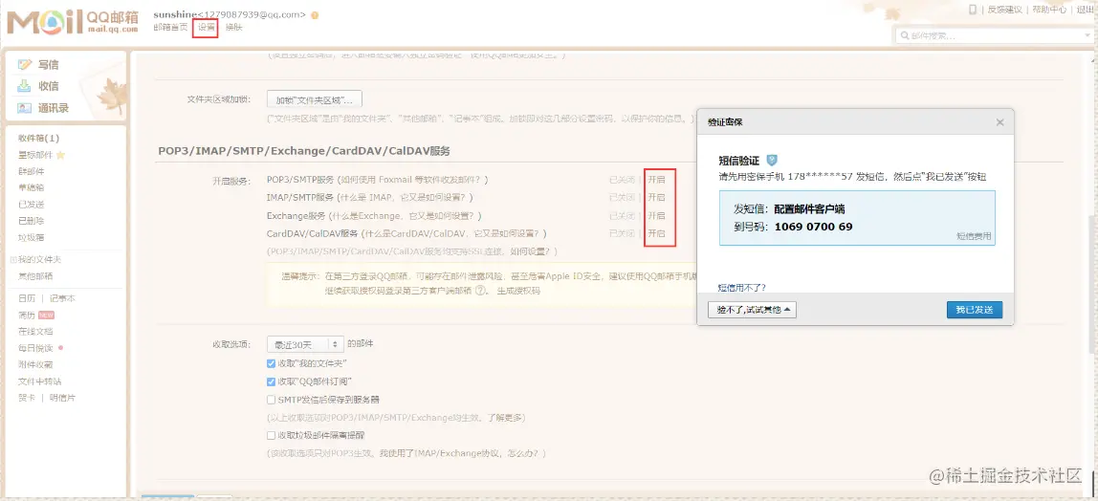Open 在线文档 in the sidebar
This screenshot has height=501, width=1098.
click(x=35, y=331)
